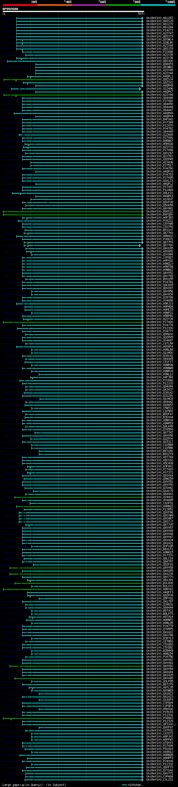
Task: Click green-aligned hit UniRef100_Q9ZSJ4
Action: pos(160,80)
